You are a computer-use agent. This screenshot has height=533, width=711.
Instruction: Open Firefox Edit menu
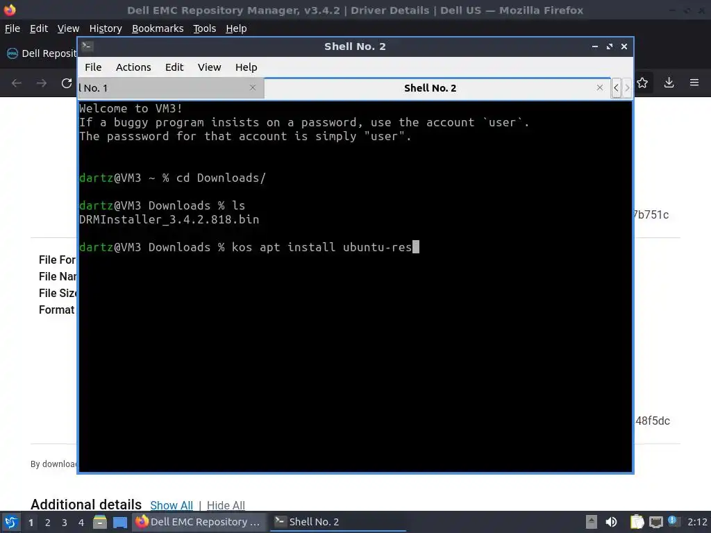coord(39,28)
